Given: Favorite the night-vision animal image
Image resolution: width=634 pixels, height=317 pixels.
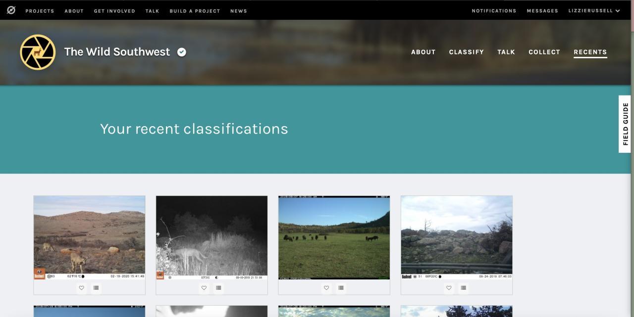Looking at the screenshot, I should tap(204, 288).
